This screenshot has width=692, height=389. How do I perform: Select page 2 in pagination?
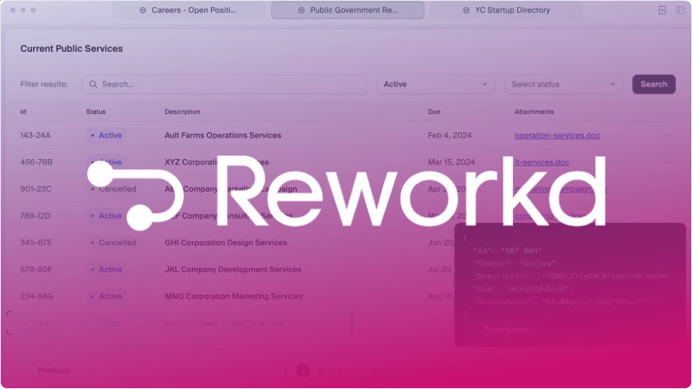tap(303, 371)
